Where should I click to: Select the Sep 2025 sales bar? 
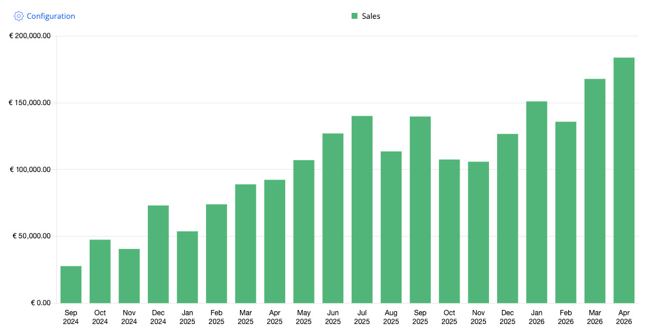[420, 210]
